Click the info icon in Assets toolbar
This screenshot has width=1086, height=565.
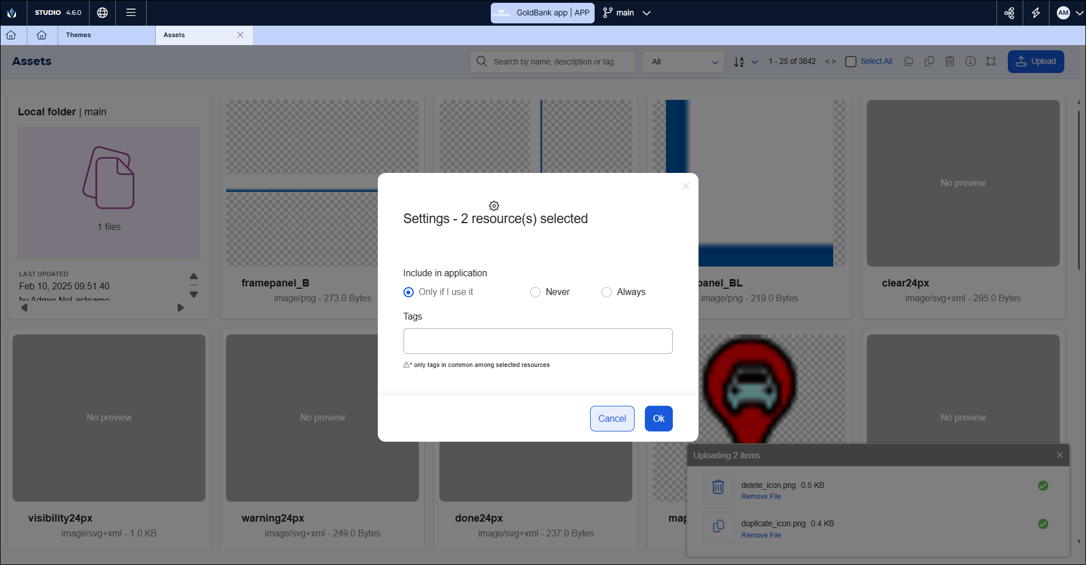point(970,61)
